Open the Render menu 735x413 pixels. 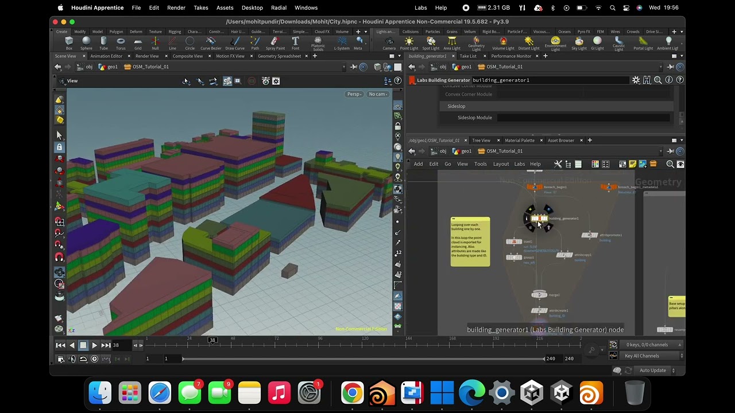point(176,7)
